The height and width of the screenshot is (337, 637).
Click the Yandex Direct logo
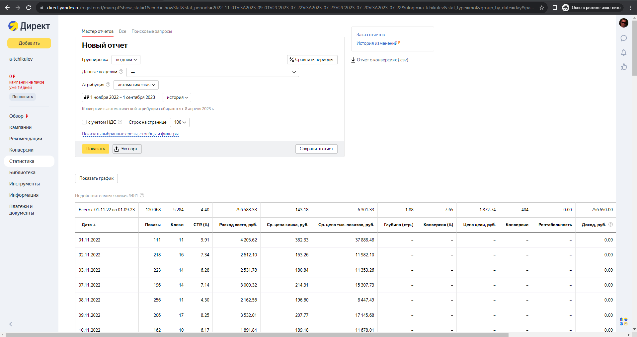click(29, 26)
